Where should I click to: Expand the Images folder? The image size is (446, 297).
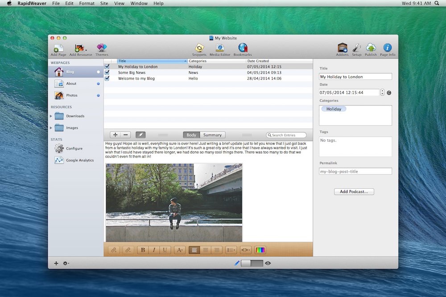click(51, 128)
